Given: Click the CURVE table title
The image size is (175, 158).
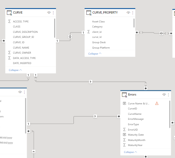Looking at the screenshot, I should coord(18,12).
